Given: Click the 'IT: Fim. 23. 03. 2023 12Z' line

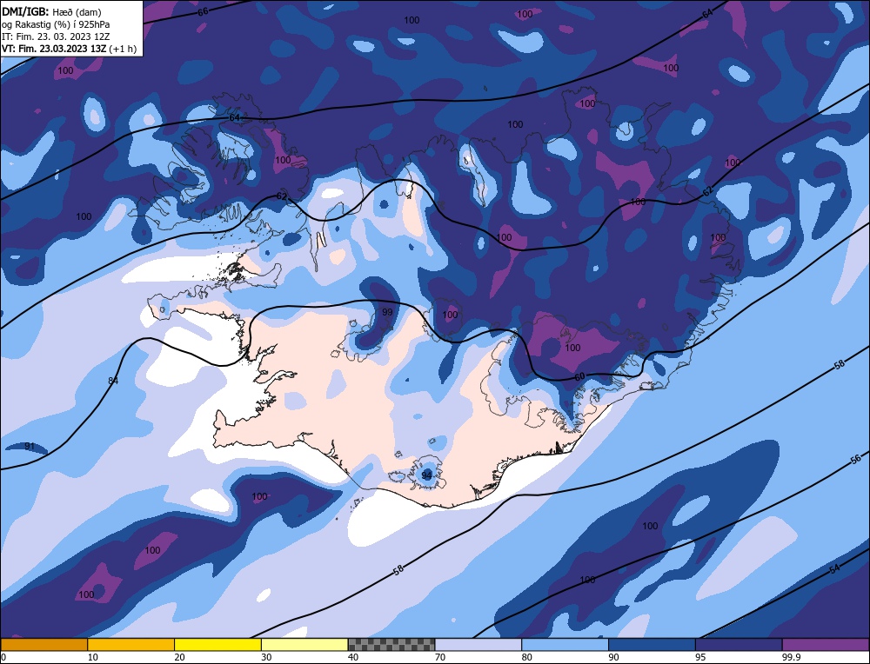Looking at the screenshot, I should coord(56,36).
